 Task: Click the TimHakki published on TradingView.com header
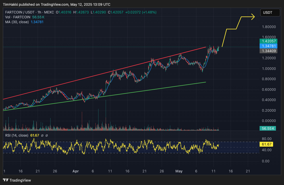point(57,4)
